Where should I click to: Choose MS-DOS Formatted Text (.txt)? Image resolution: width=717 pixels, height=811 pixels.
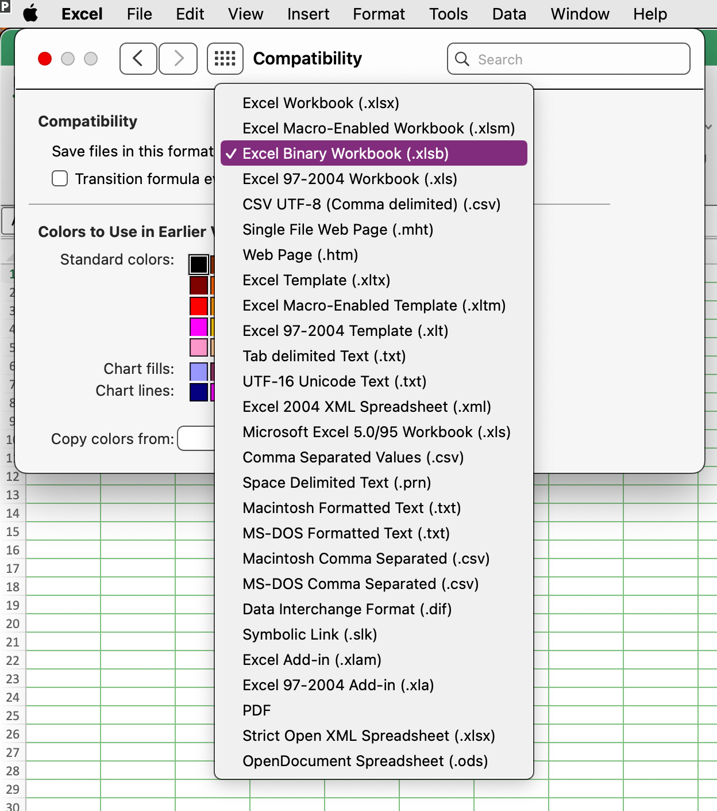click(374, 533)
